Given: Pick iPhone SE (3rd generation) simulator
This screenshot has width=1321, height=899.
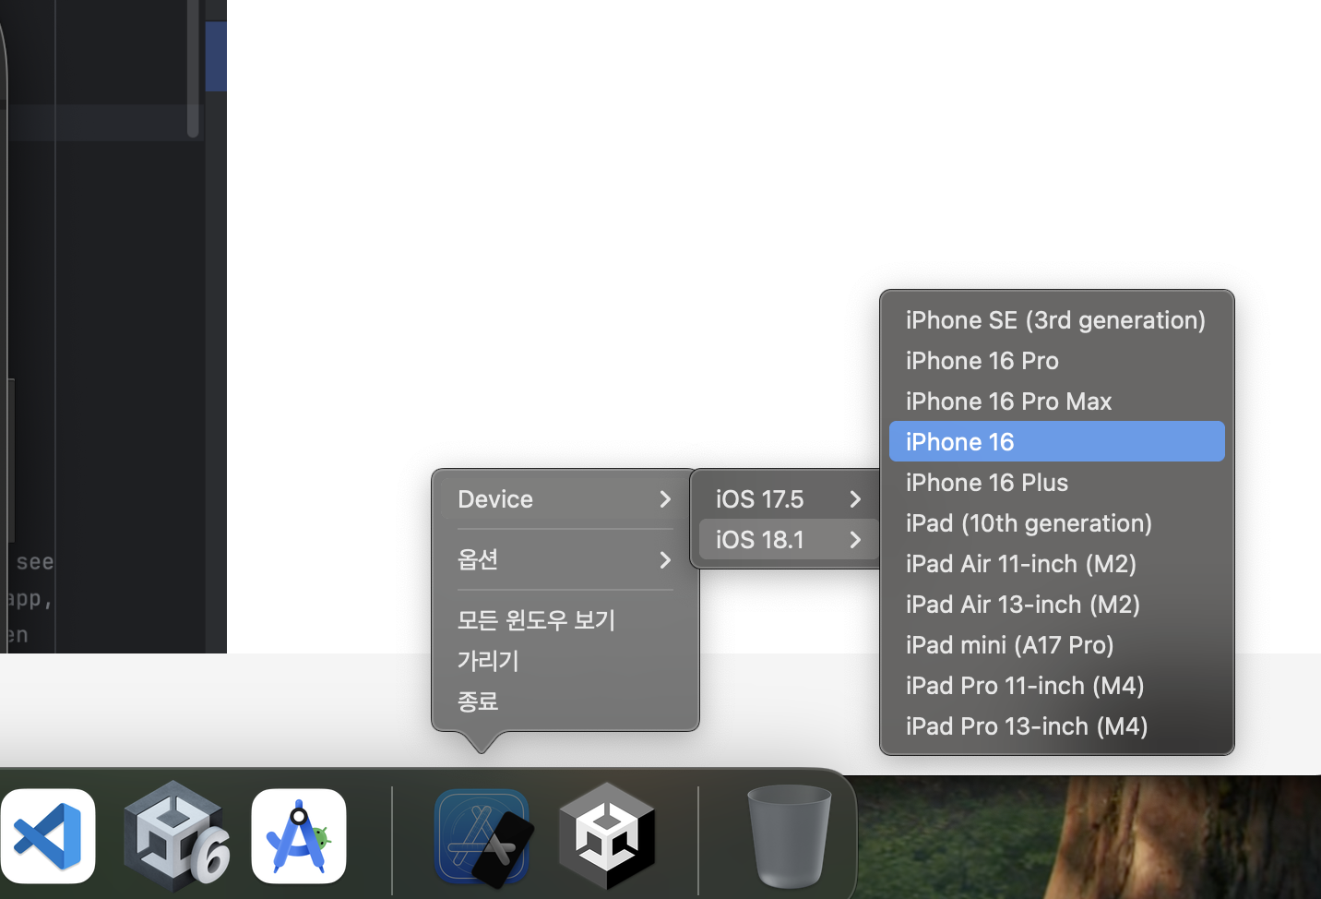Looking at the screenshot, I should (1057, 320).
